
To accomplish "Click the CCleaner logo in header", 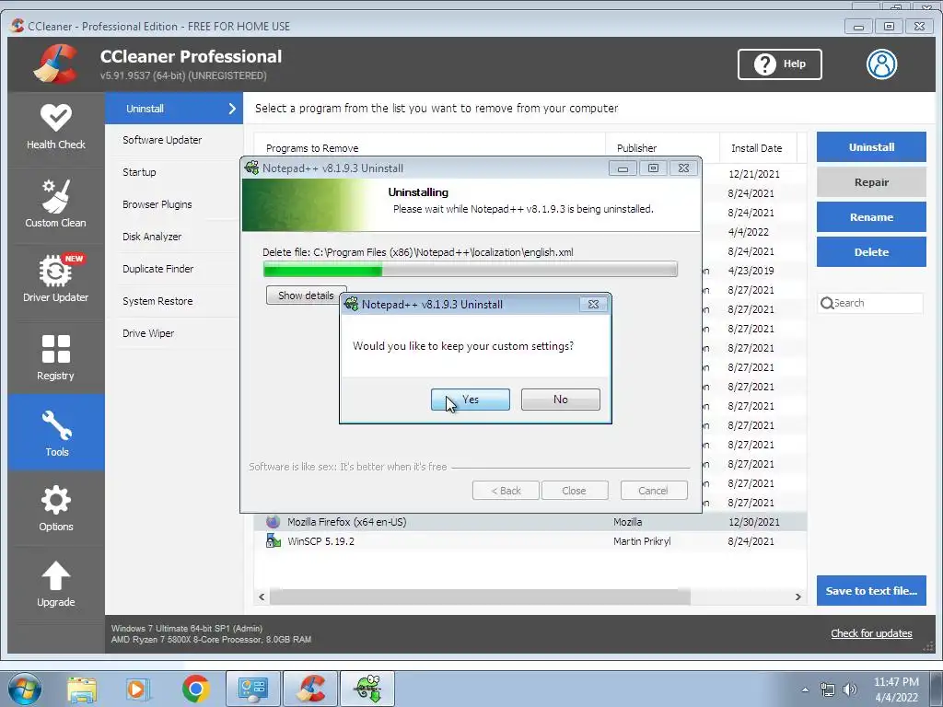I will click(56, 64).
